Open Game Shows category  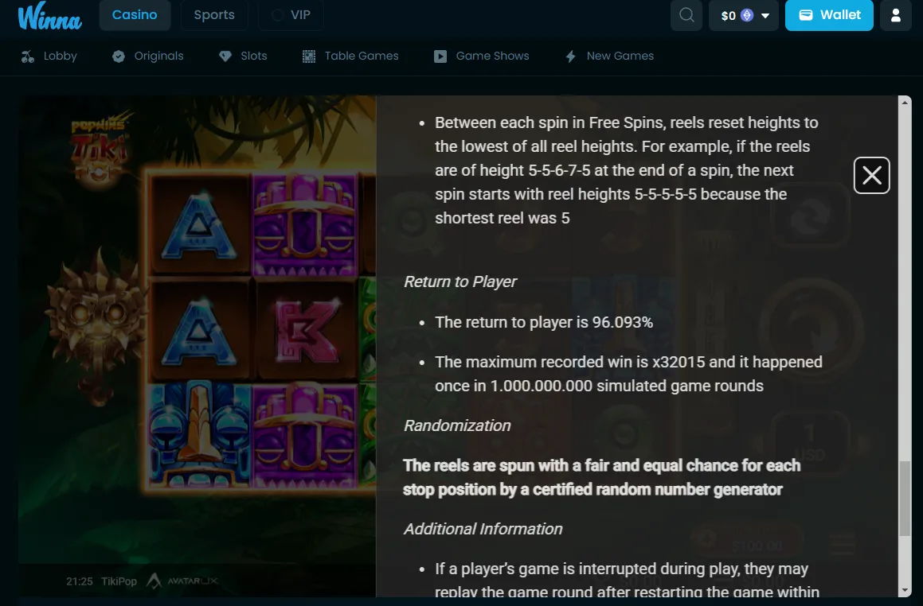tap(482, 56)
